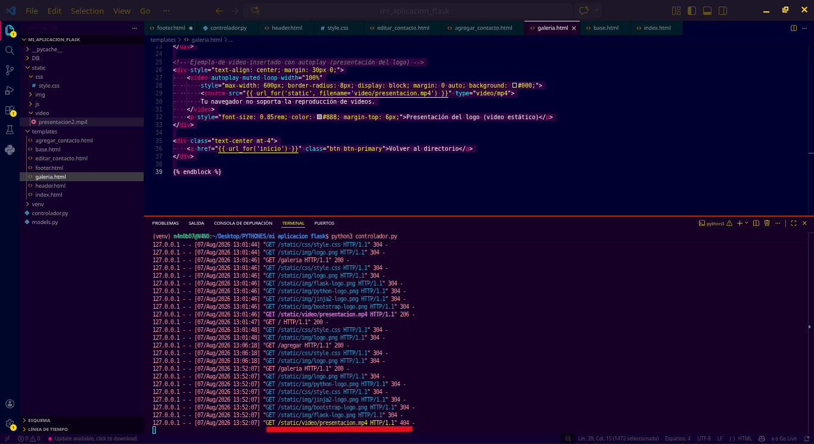
Task: Open Source Control view in activity bar
Action: [x=10, y=70]
